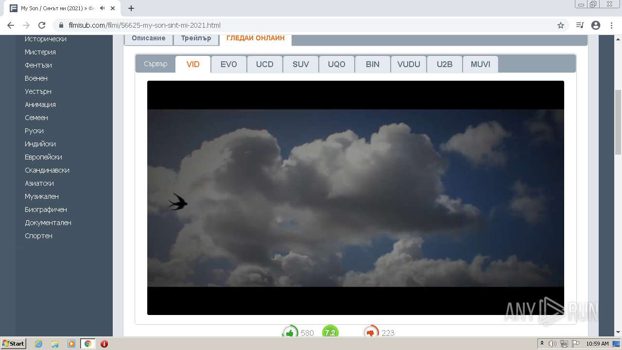This screenshot has height=350, width=622.
Task: Open Opera taskbar icon
Action: point(104,344)
